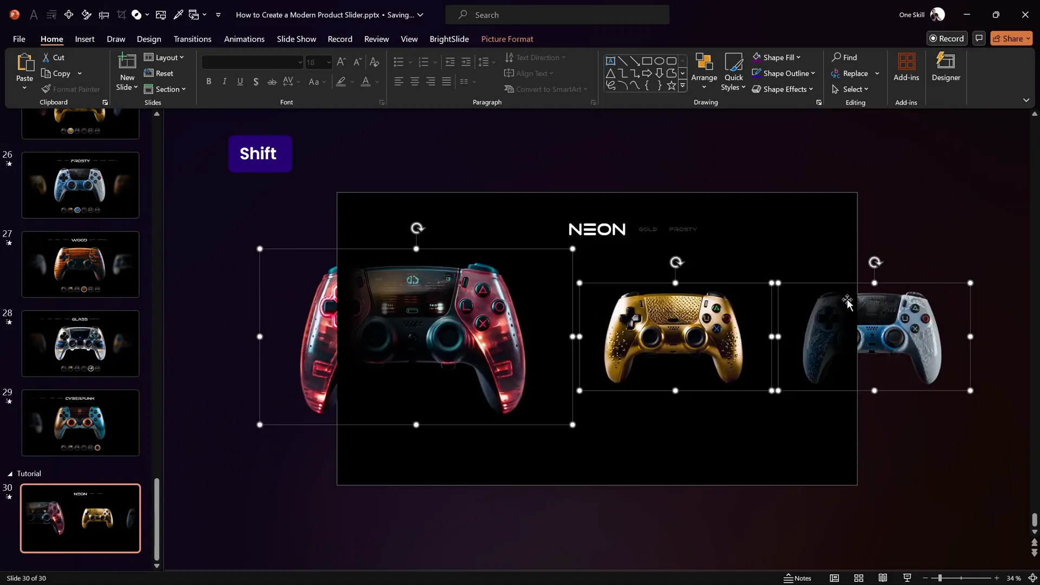Toggle Italic formatting
The image size is (1040, 585).
(x=224, y=82)
